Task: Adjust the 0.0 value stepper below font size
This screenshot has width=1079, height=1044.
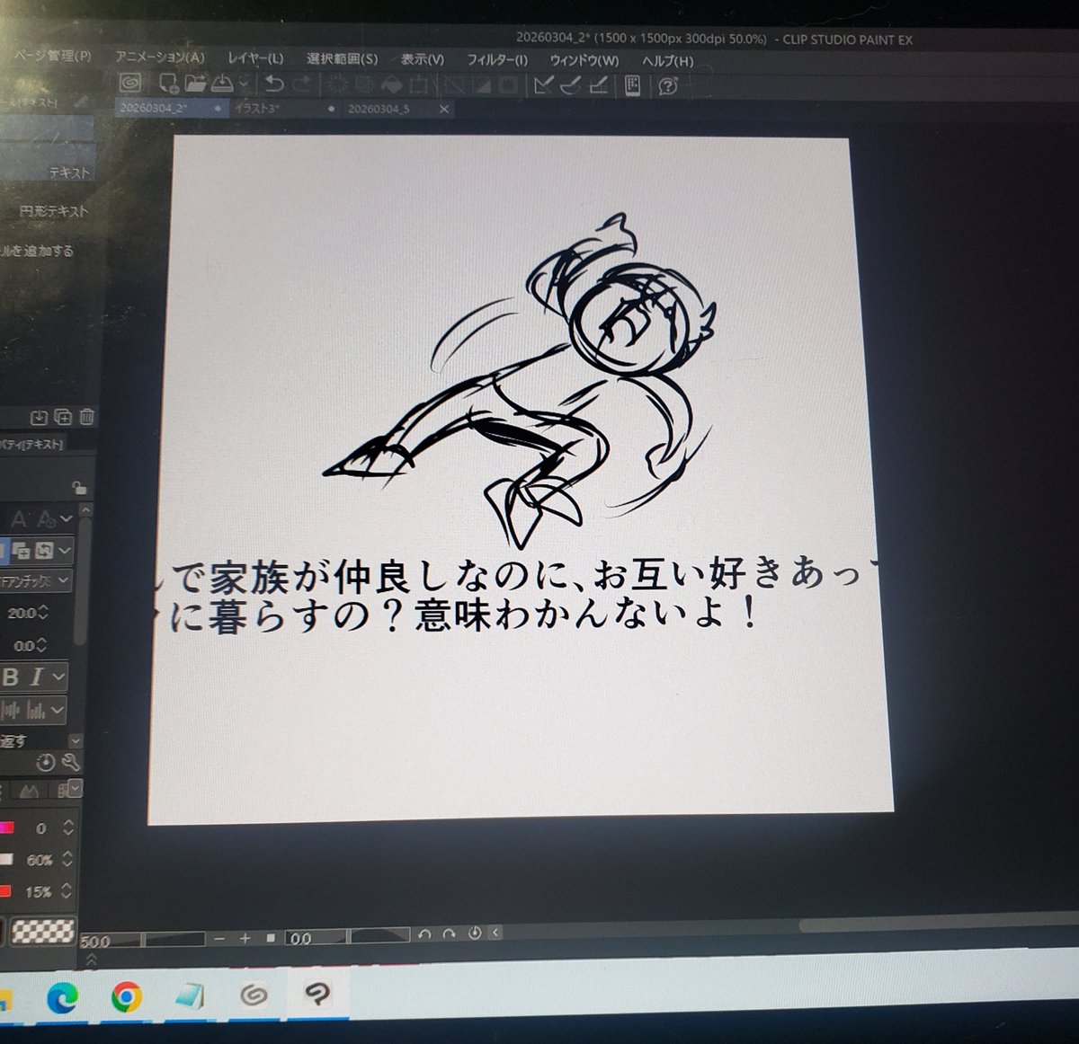Action: [42, 645]
